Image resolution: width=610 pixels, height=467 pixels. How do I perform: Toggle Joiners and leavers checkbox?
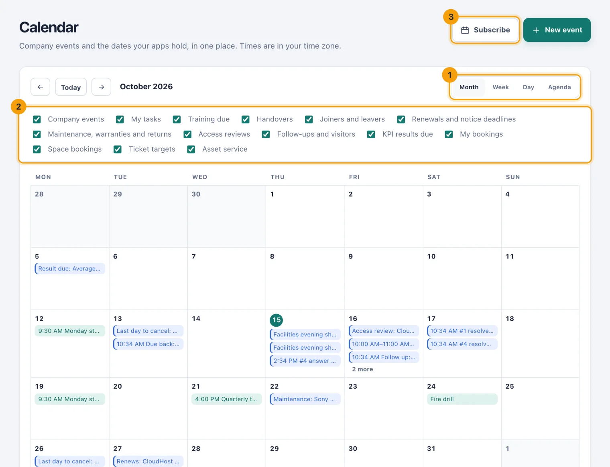click(x=309, y=119)
